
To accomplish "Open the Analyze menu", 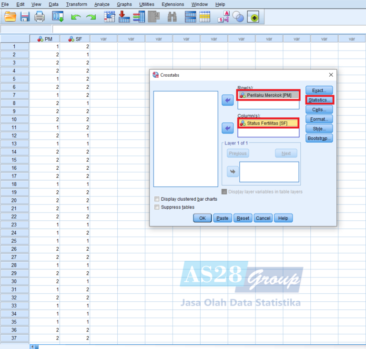I will tap(102, 4).
